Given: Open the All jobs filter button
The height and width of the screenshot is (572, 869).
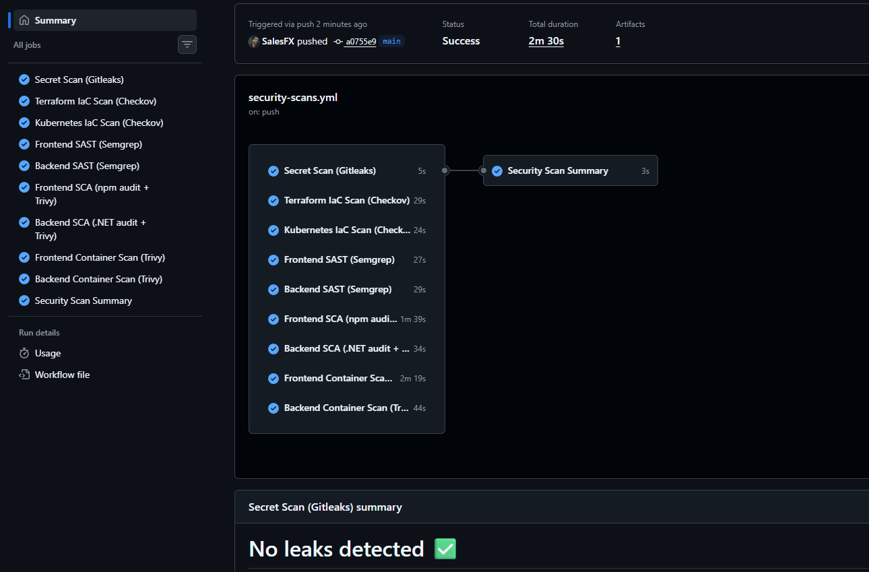Looking at the screenshot, I should click(187, 44).
